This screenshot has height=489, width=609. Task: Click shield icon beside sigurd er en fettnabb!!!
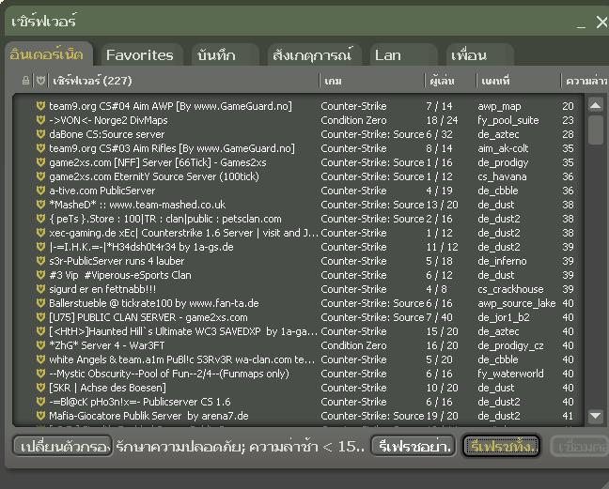pos(40,289)
